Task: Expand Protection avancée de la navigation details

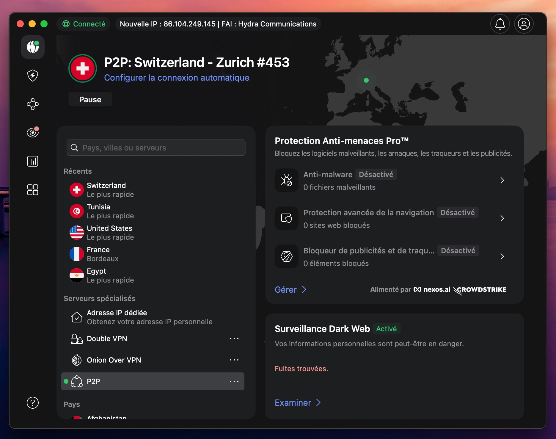Action: coord(502,218)
